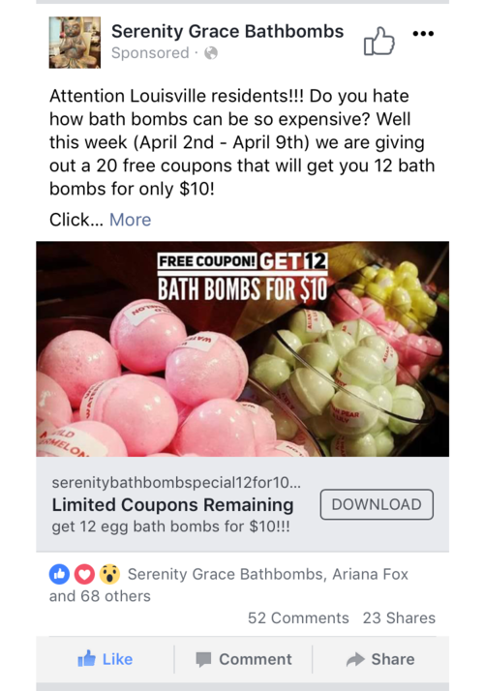Screen dimensions: 484x691
Task: Click the red heart reaction icon
Action: (84, 574)
